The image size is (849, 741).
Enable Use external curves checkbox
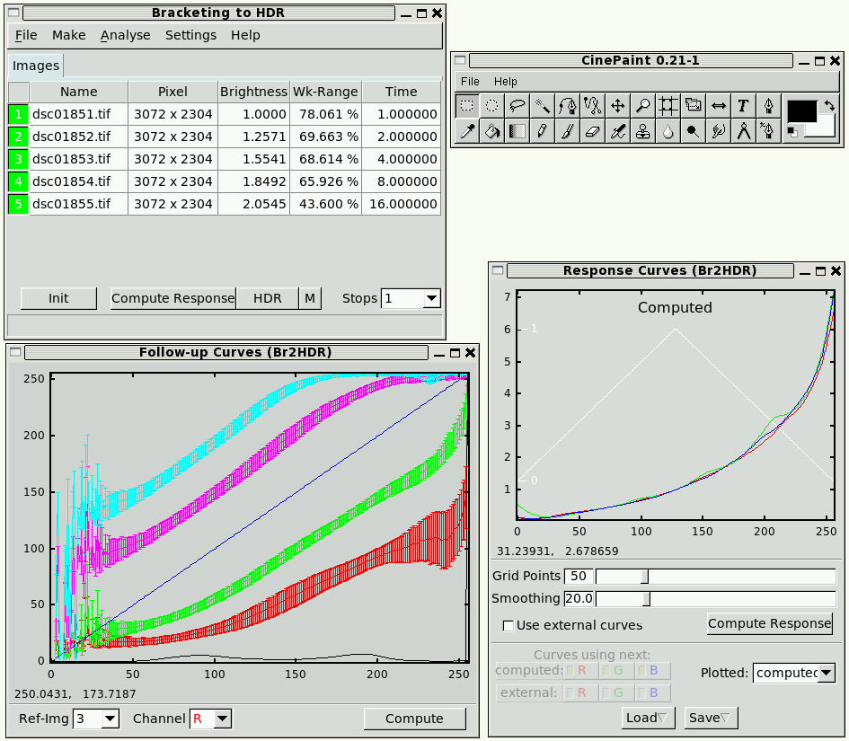[x=509, y=625]
